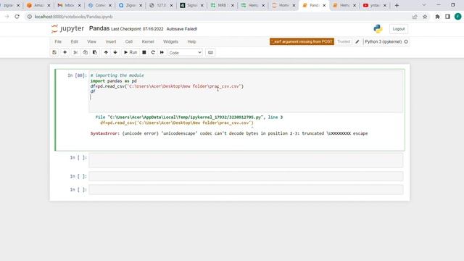
Task: Open the File menu
Action: [58, 42]
